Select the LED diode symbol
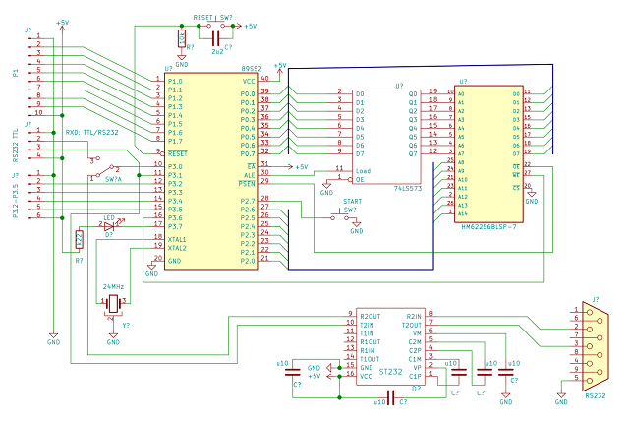The width and height of the screenshot is (629, 421). [108, 225]
